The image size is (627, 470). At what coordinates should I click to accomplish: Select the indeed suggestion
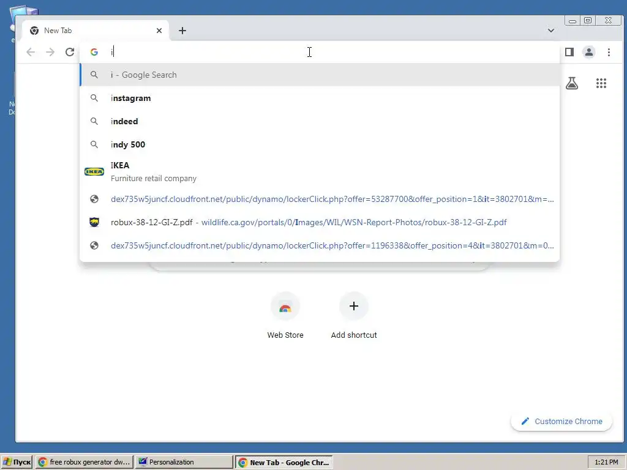point(320,121)
